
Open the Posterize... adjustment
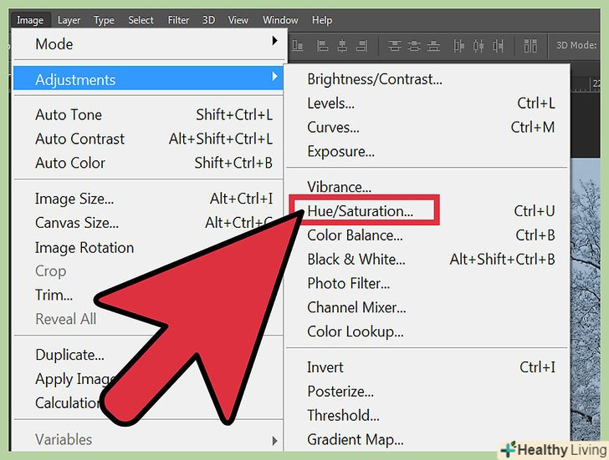tap(427, 391)
